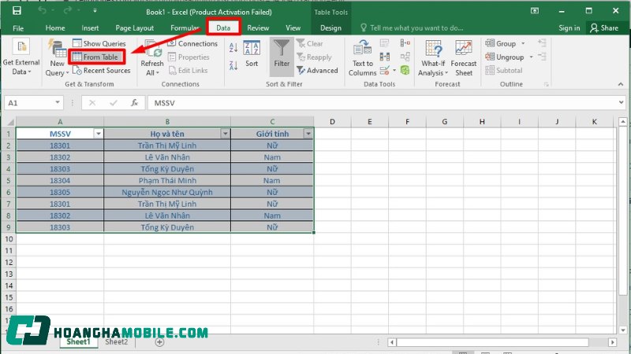Open the Họ và tên filter dropdown

coord(226,134)
